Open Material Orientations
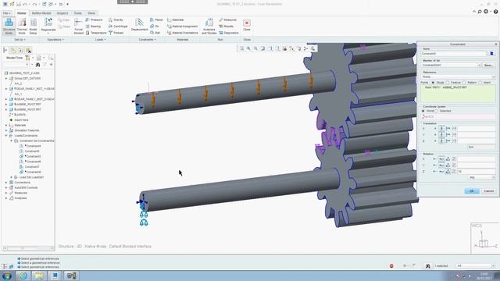This screenshot has height=281, width=500. click(183, 33)
